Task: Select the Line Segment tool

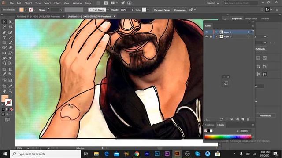Action: pyautogui.click(x=11, y=38)
